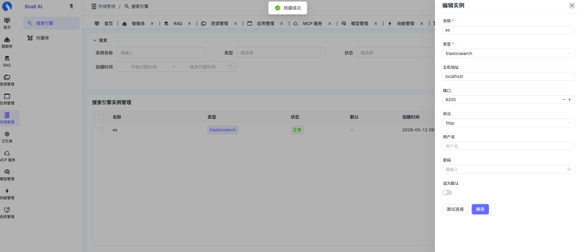
Task: Click the calendar icon in 创建时间
Action: click(230, 67)
